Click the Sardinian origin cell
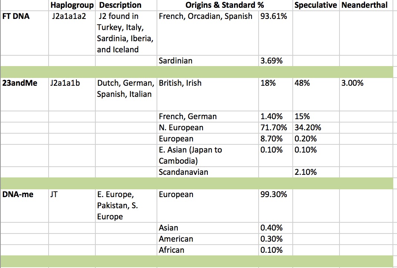The image size is (397, 268). tap(175, 61)
